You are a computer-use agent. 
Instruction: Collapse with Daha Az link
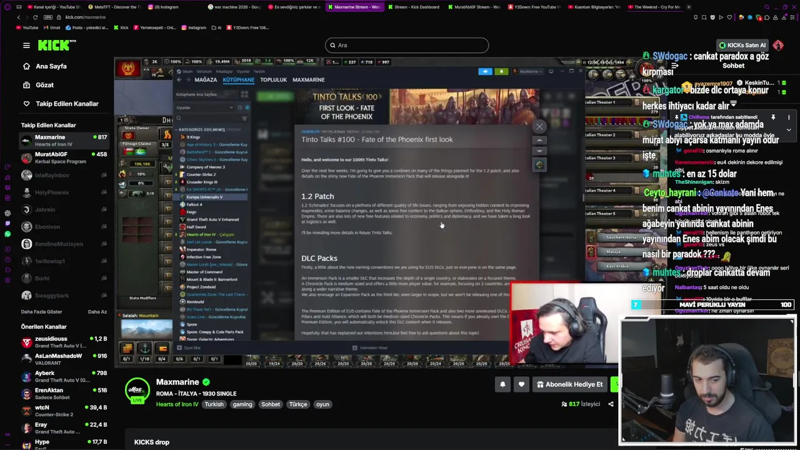(x=97, y=312)
